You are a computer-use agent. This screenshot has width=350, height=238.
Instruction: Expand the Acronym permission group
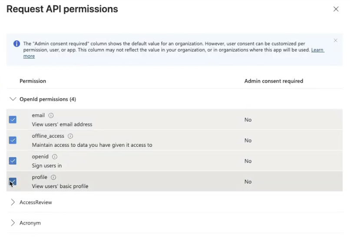(13, 223)
